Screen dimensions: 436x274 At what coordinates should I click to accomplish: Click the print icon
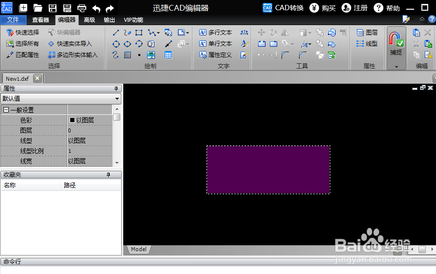(82, 8)
